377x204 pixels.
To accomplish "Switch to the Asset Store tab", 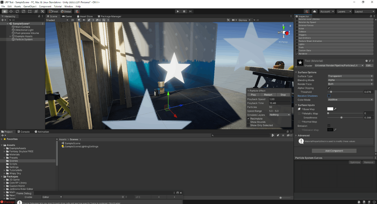I will coord(84,16).
